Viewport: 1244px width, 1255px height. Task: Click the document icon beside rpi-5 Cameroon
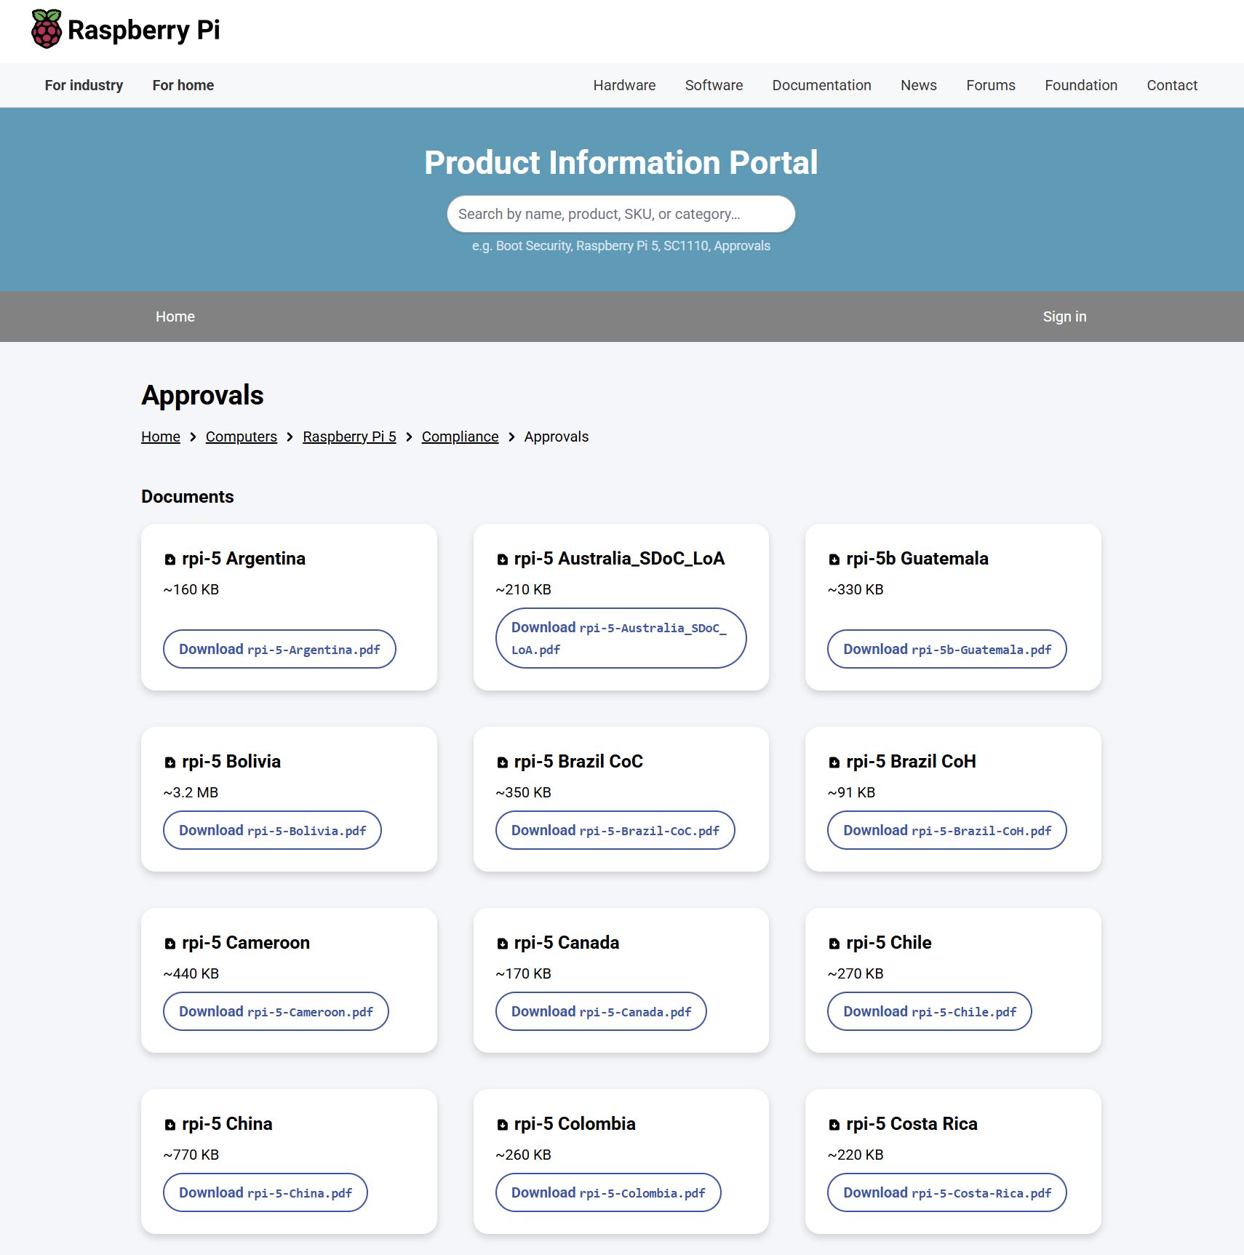pos(170,943)
